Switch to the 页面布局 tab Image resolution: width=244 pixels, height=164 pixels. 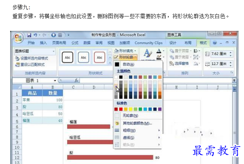click(59, 43)
